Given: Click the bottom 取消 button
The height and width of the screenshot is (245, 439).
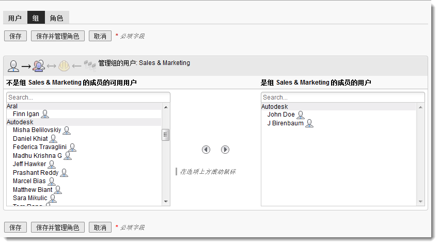Looking at the screenshot, I should point(100,227).
